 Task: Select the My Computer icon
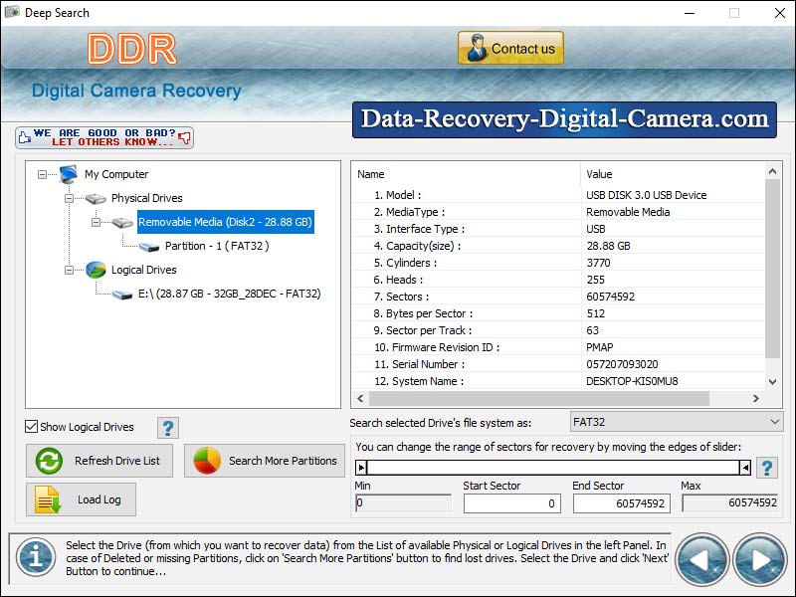68,174
